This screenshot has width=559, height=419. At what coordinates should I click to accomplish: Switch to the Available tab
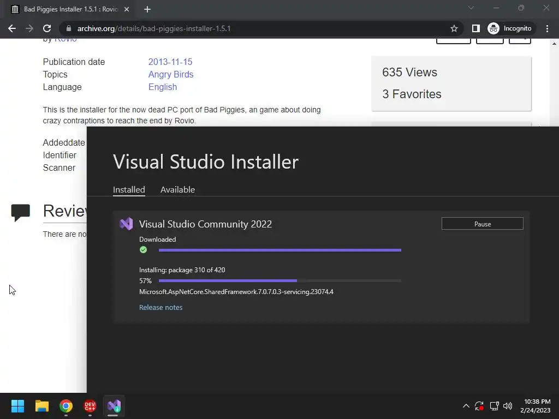[177, 189]
